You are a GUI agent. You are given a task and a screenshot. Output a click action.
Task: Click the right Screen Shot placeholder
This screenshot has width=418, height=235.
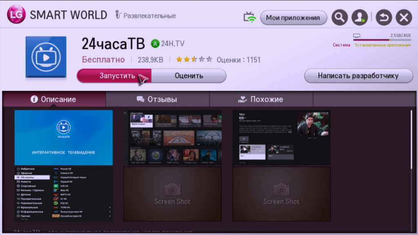[281, 194]
